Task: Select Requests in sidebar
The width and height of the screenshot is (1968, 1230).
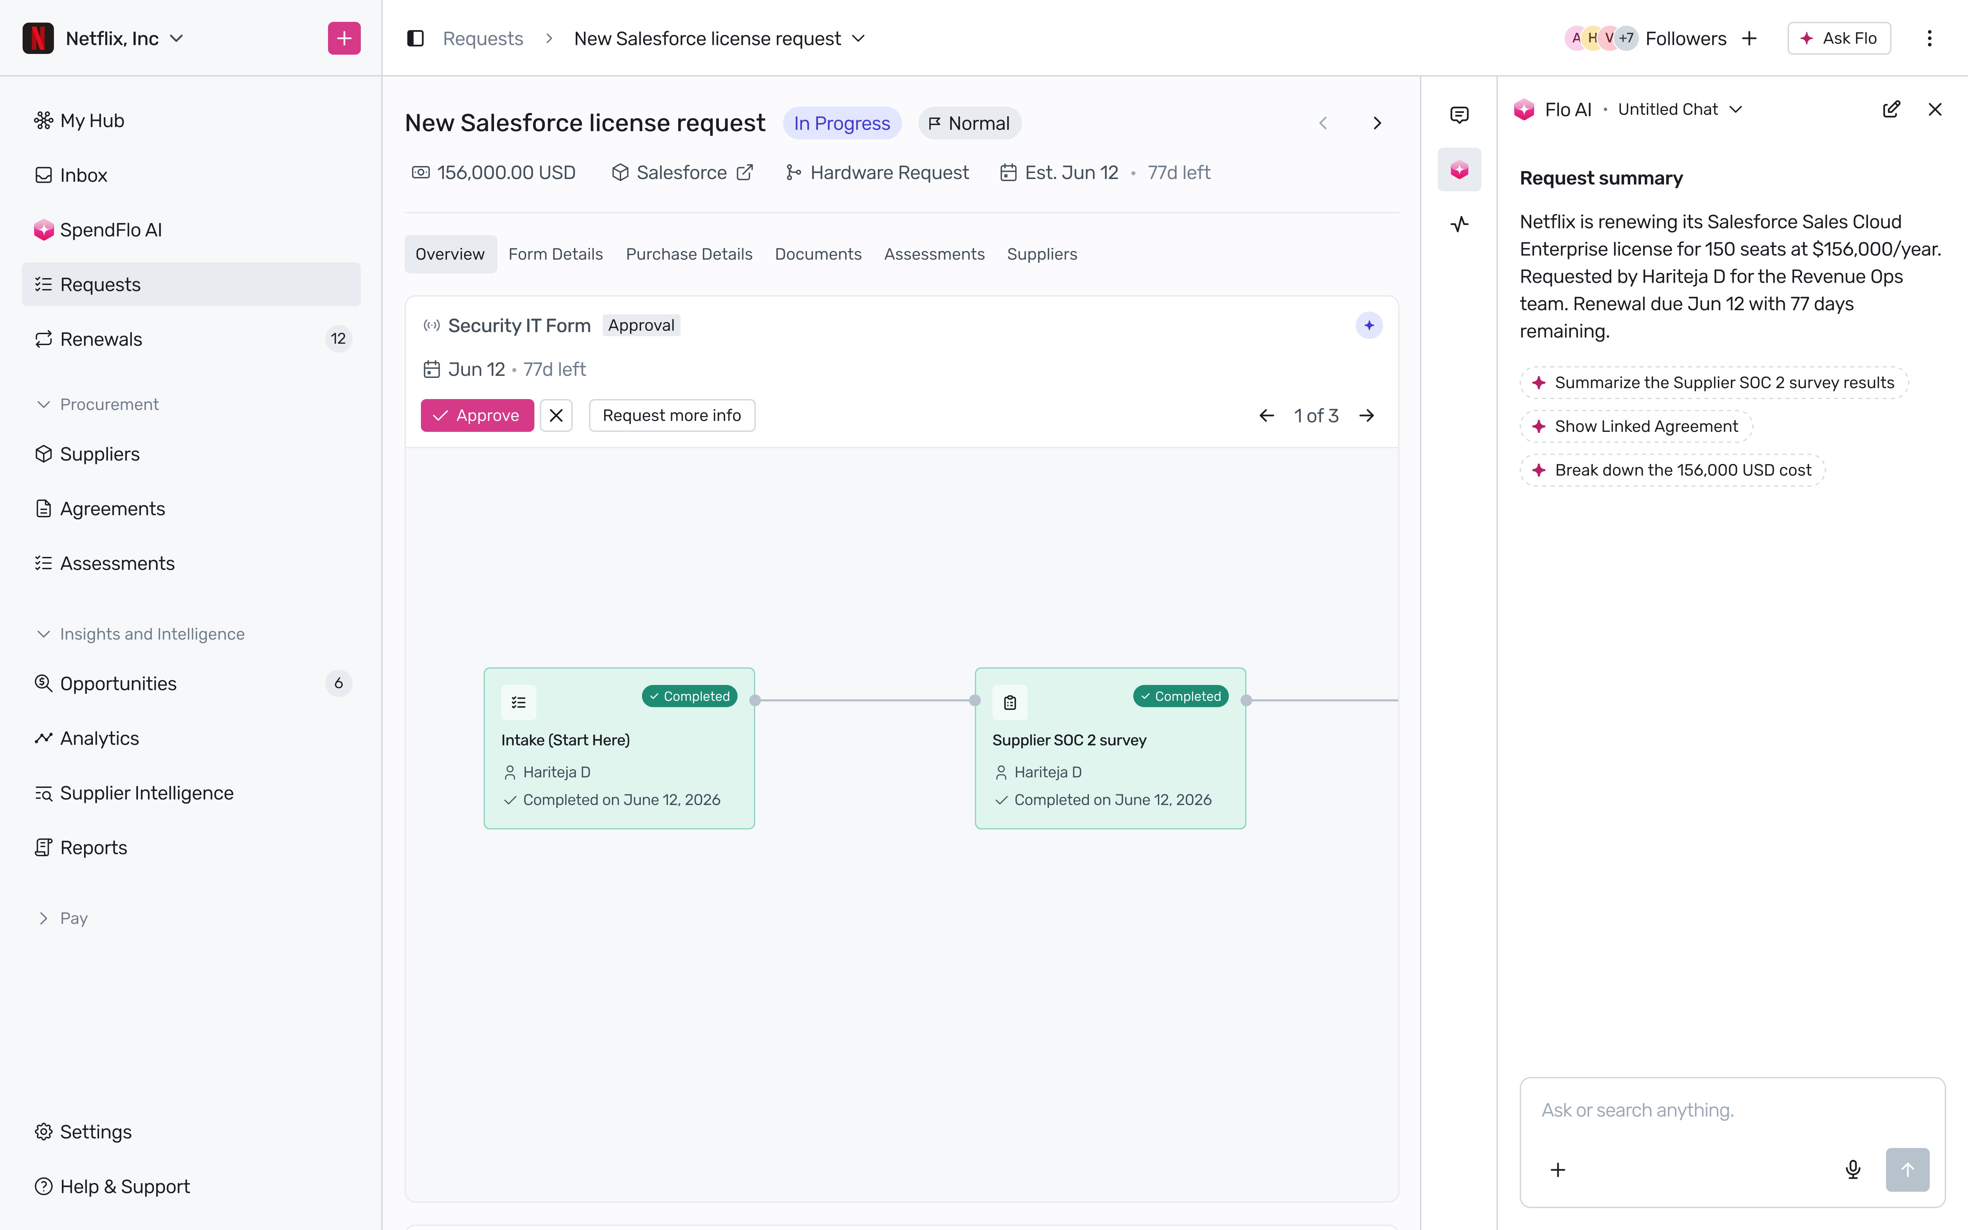Action: pyautogui.click(x=191, y=284)
